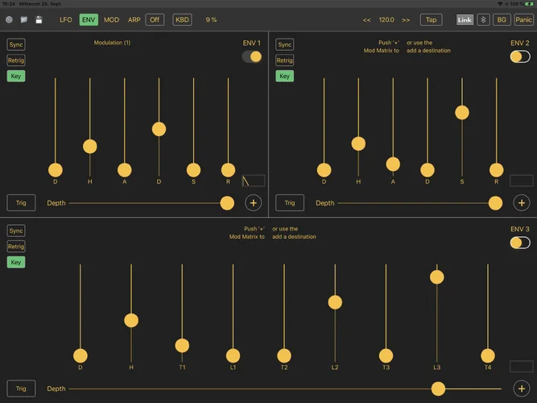This screenshot has height=403, width=537.
Task: Click the ENV 3 Depth slider handle
Action: point(438,388)
